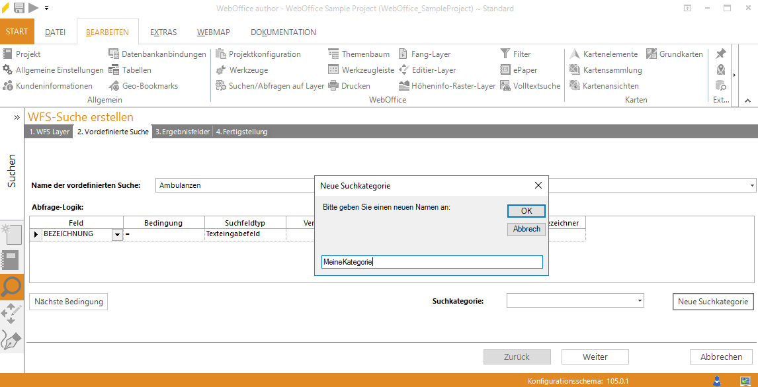
Task: Open the Suchkategorie dropdown
Action: click(x=639, y=301)
